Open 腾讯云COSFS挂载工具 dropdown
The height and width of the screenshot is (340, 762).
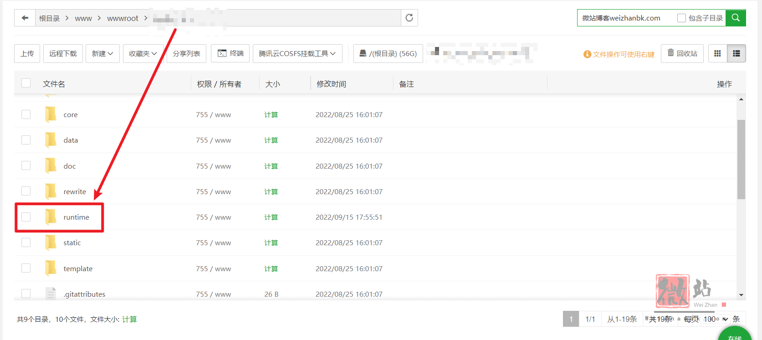click(x=297, y=53)
